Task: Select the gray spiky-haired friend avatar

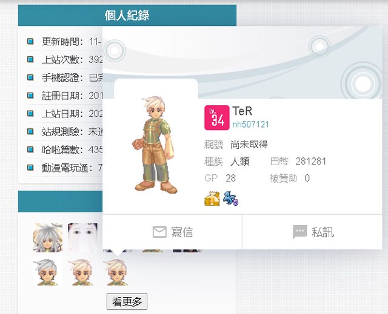Action: click(48, 238)
